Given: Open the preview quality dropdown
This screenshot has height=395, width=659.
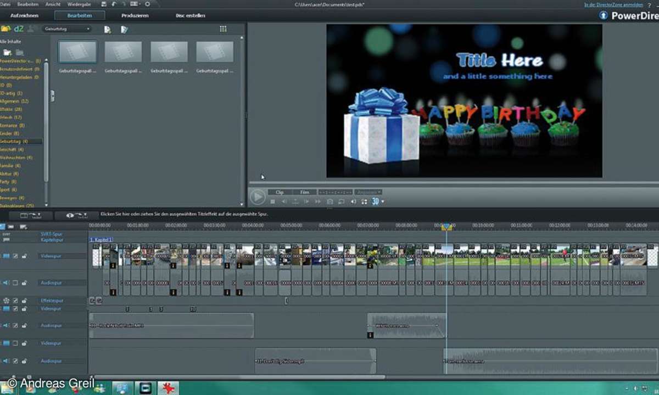Looking at the screenshot, I should pyautogui.click(x=368, y=193).
